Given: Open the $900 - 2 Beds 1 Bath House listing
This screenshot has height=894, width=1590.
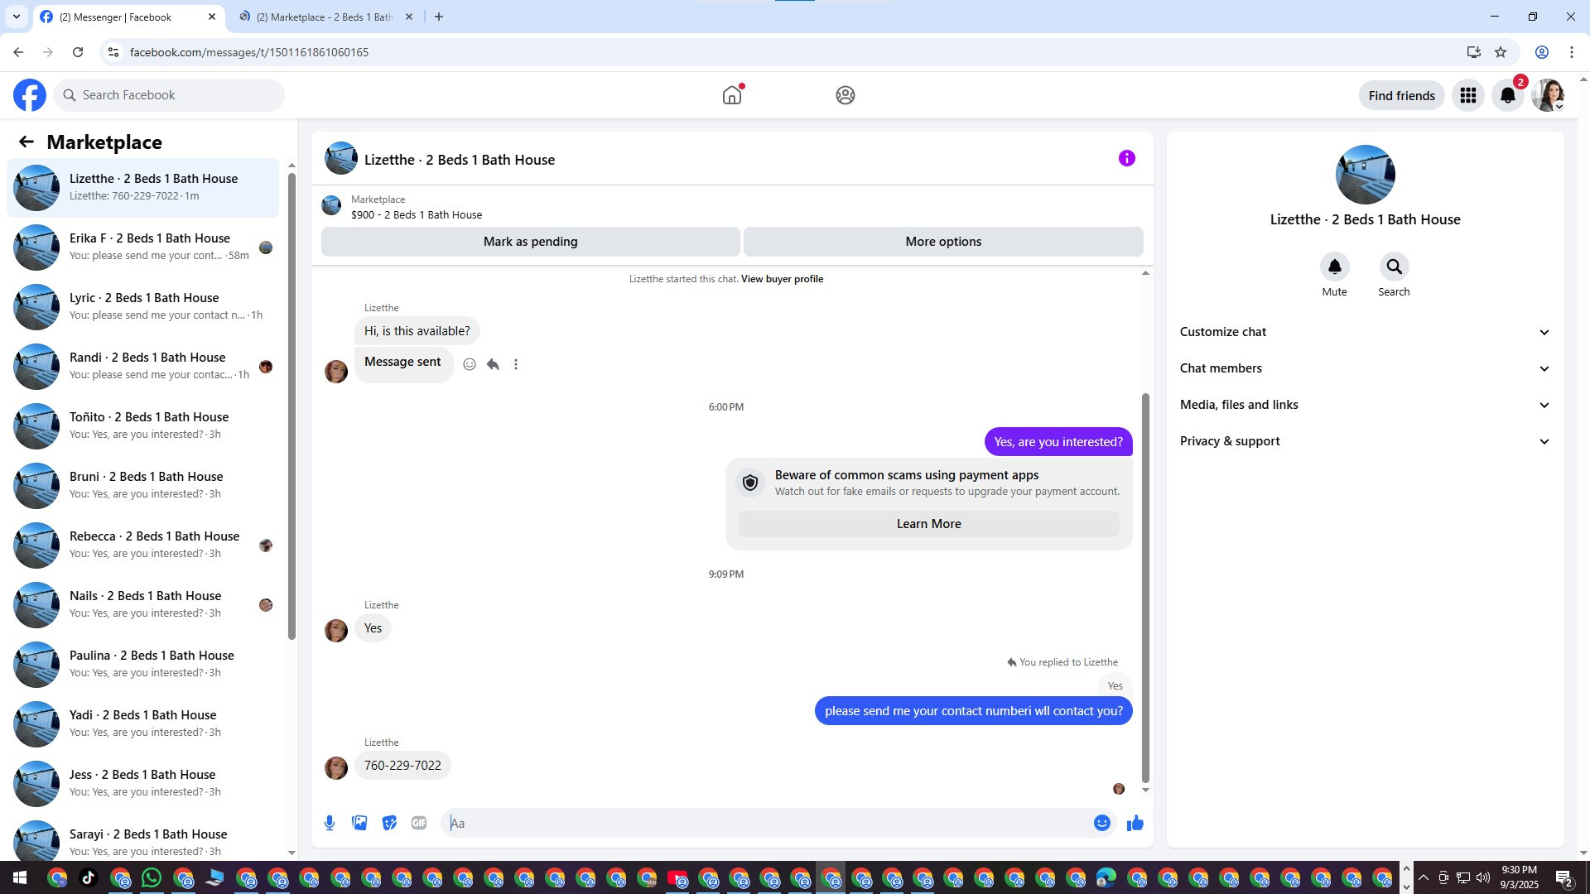Looking at the screenshot, I should coord(417,215).
